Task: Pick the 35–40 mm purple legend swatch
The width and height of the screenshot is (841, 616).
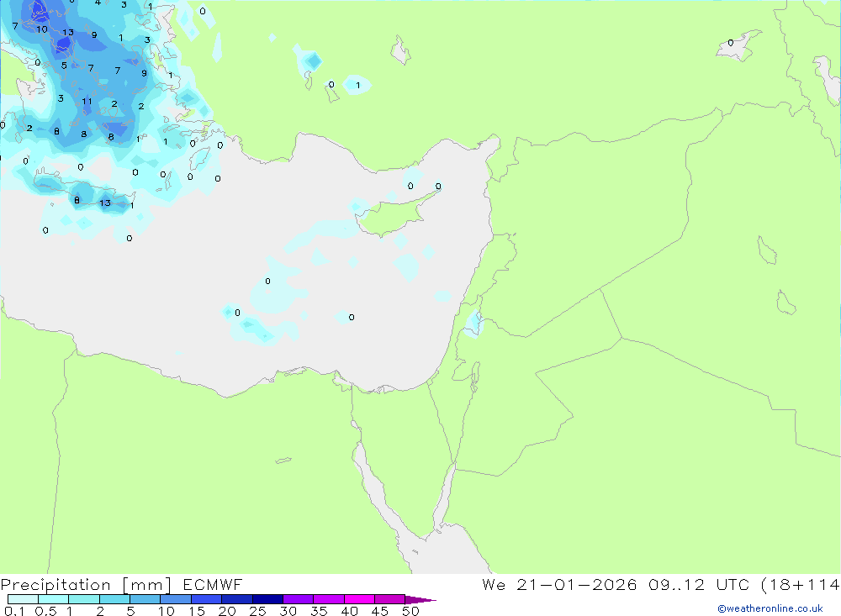Action: pos(328,599)
